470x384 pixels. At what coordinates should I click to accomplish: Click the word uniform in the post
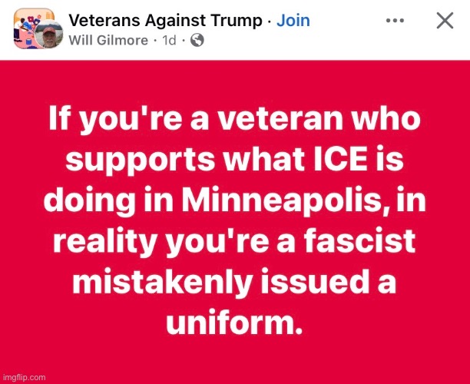(234, 323)
